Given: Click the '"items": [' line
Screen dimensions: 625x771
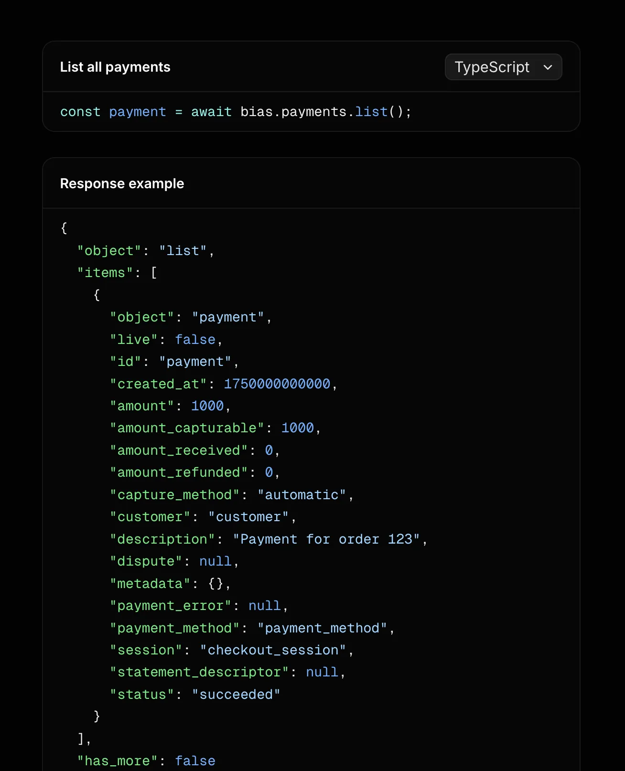Looking at the screenshot, I should tap(118, 273).
